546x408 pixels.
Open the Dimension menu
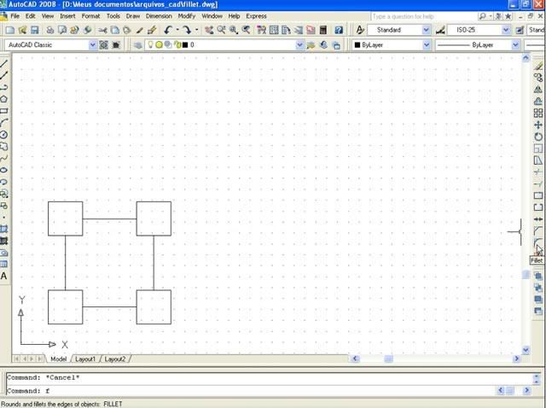click(x=158, y=16)
